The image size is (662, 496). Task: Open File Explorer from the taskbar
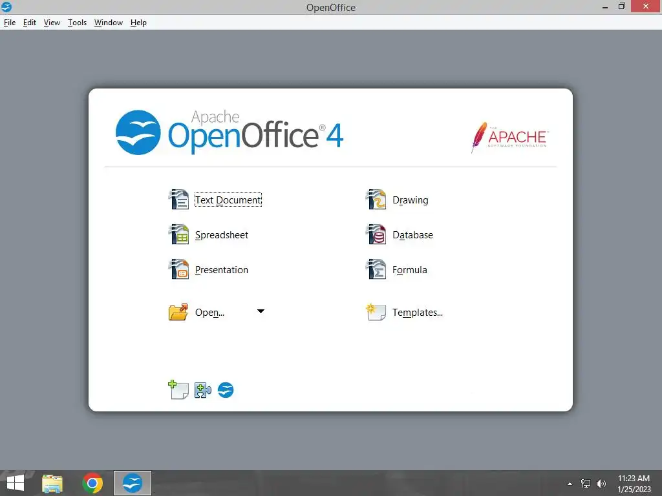pos(52,483)
